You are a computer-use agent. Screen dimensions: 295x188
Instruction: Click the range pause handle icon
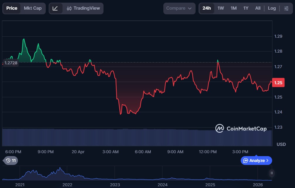[272, 173]
